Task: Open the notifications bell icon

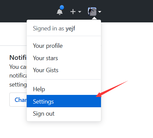Action: click(x=60, y=12)
